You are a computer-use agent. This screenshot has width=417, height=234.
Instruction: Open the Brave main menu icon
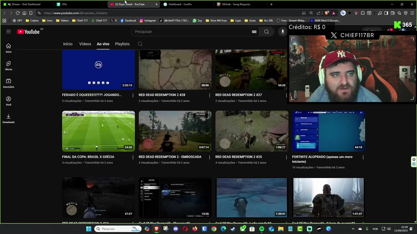point(412,13)
